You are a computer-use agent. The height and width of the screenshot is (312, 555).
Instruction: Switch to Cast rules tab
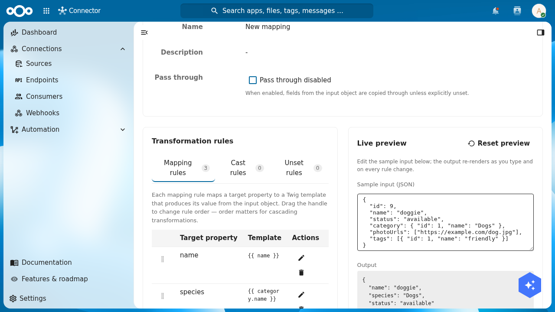pyautogui.click(x=243, y=168)
